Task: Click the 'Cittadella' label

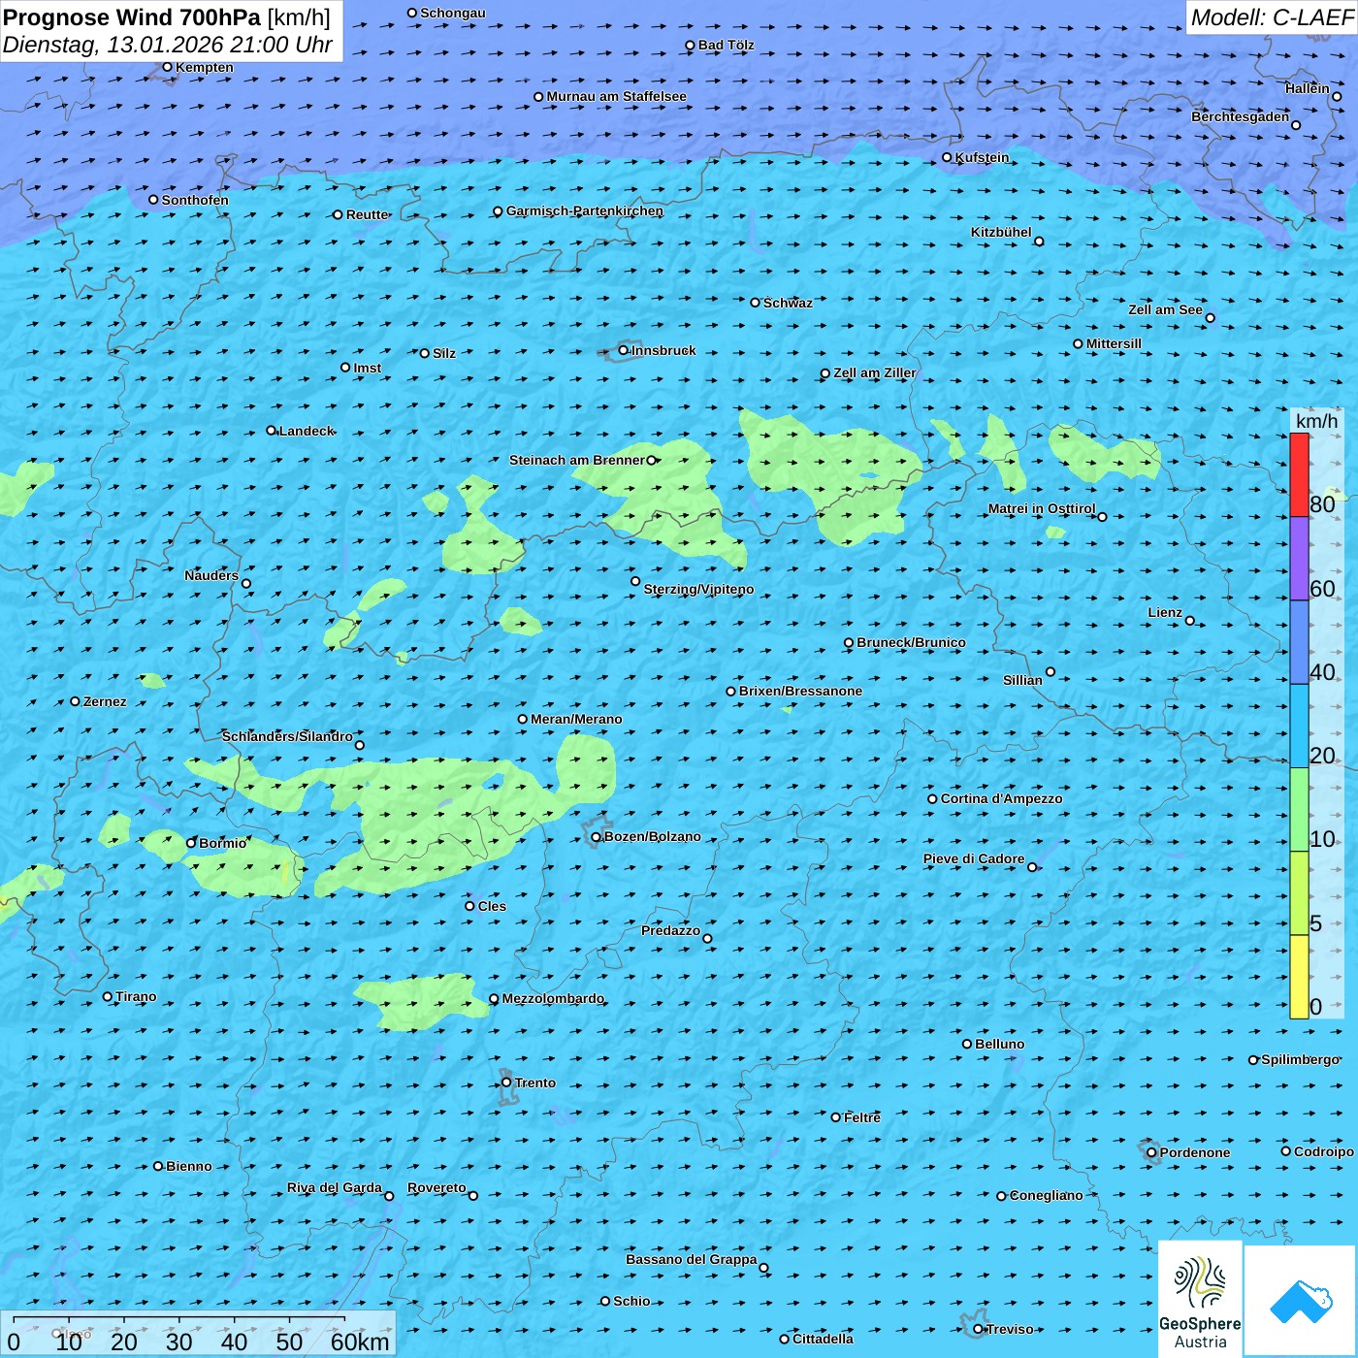Action: click(823, 1339)
